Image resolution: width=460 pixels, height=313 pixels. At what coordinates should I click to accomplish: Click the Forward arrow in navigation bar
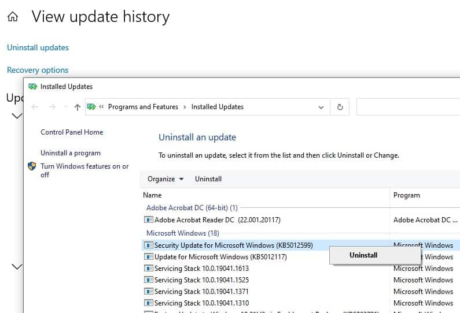(53, 107)
